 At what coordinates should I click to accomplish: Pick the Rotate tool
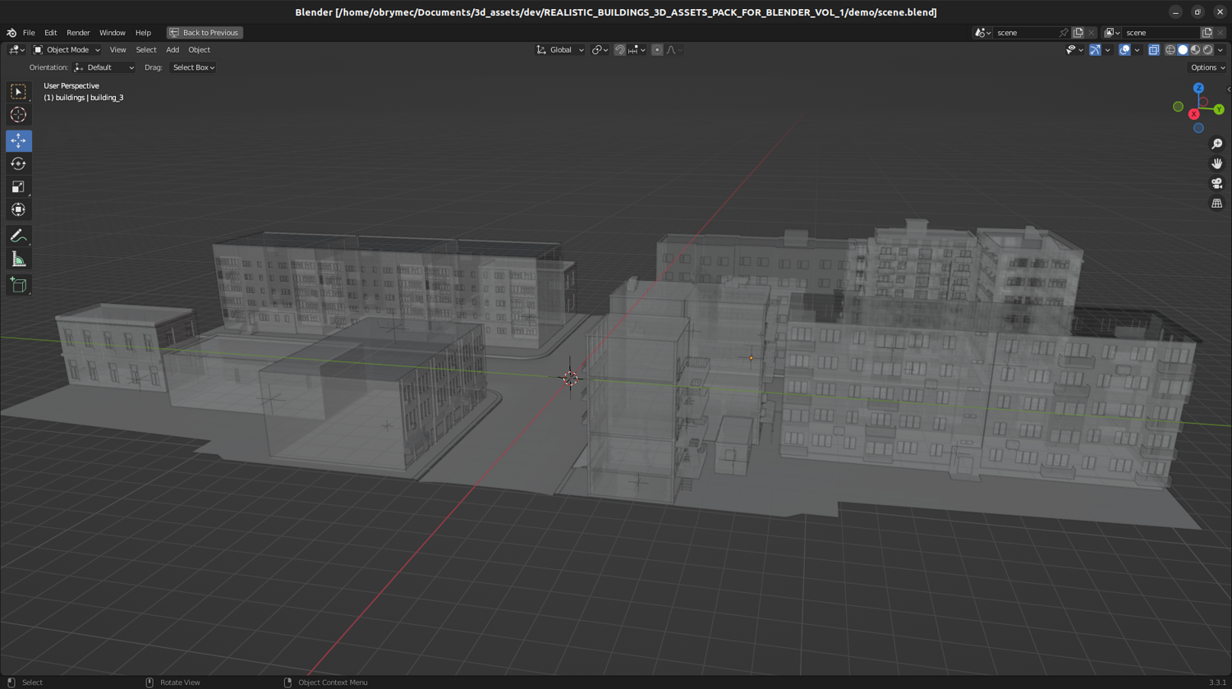[18, 163]
